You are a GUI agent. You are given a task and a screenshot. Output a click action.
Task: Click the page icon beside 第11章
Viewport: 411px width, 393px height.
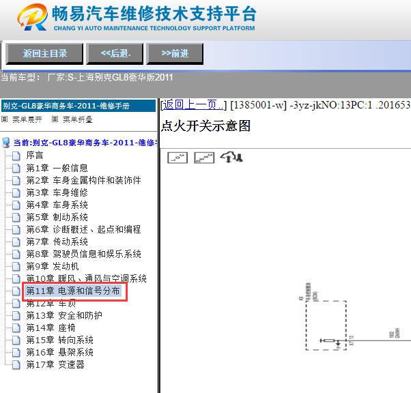tap(16, 291)
